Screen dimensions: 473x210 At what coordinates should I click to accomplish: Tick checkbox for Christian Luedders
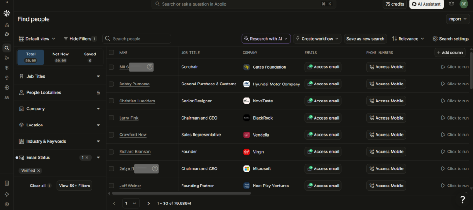click(111, 101)
